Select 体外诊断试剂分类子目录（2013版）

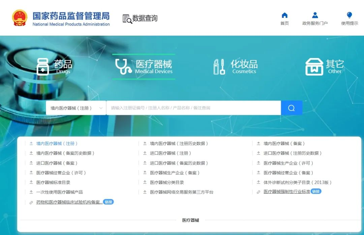pyautogui.click(x=297, y=182)
